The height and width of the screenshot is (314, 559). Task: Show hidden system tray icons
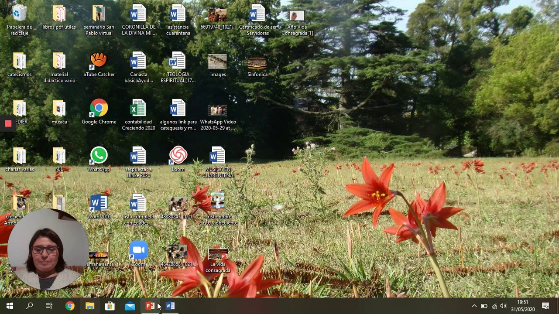coord(474,306)
